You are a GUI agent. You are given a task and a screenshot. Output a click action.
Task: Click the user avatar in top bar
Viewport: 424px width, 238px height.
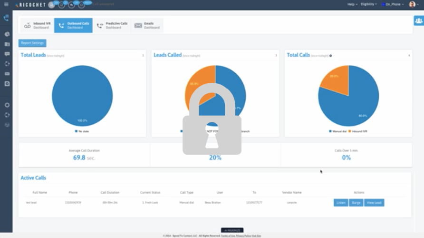[412, 4]
